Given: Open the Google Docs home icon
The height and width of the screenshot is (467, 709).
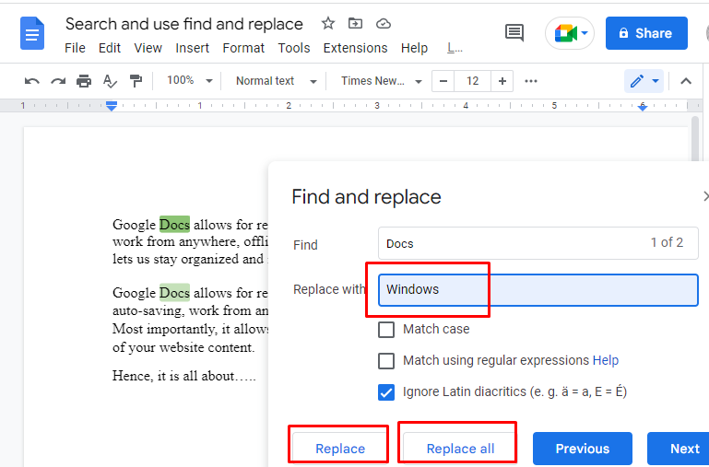Looking at the screenshot, I should pos(32,33).
